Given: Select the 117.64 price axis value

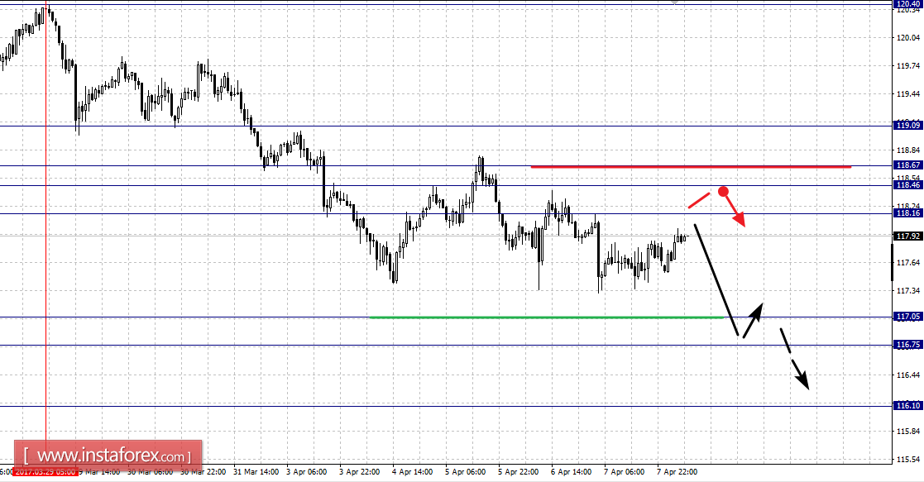Looking at the screenshot, I should [908, 263].
